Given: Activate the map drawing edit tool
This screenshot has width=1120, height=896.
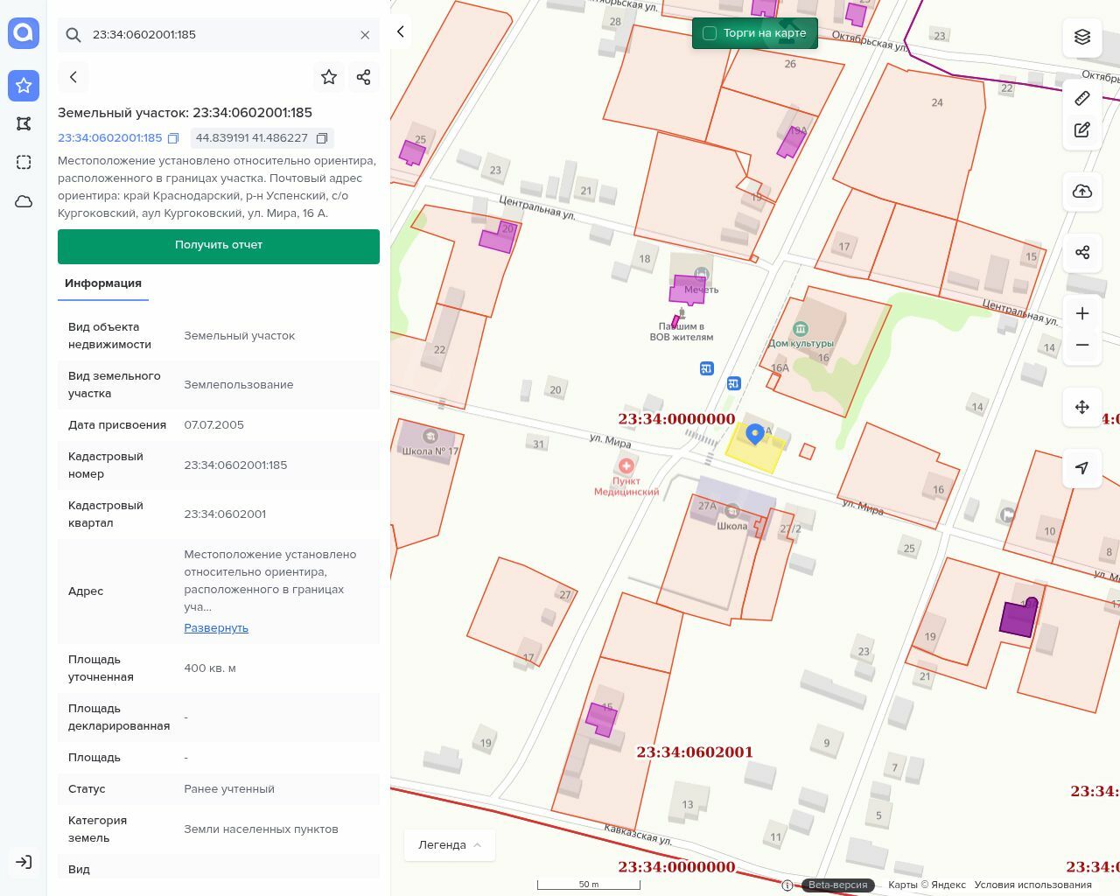Looking at the screenshot, I should pyautogui.click(x=1082, y=130).
